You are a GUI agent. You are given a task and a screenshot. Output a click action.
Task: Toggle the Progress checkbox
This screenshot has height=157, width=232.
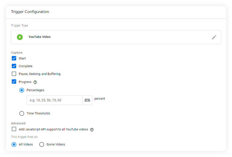(14, 81)
